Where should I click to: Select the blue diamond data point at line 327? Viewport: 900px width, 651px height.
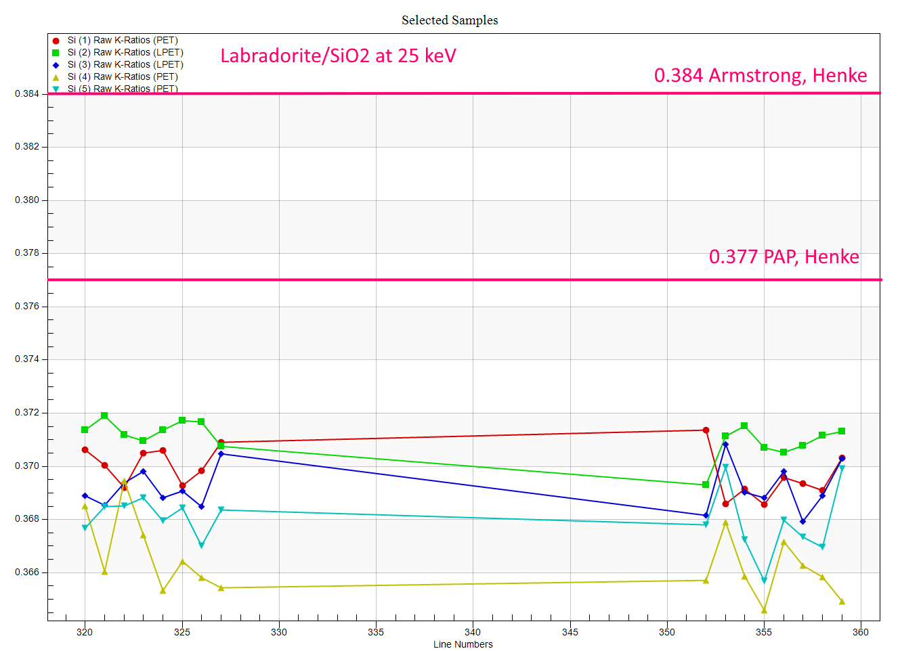click(x=221, y=453)
